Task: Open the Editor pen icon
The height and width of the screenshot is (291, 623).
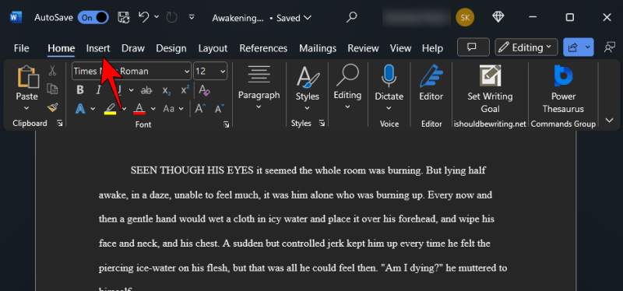Action: point(431,76)
